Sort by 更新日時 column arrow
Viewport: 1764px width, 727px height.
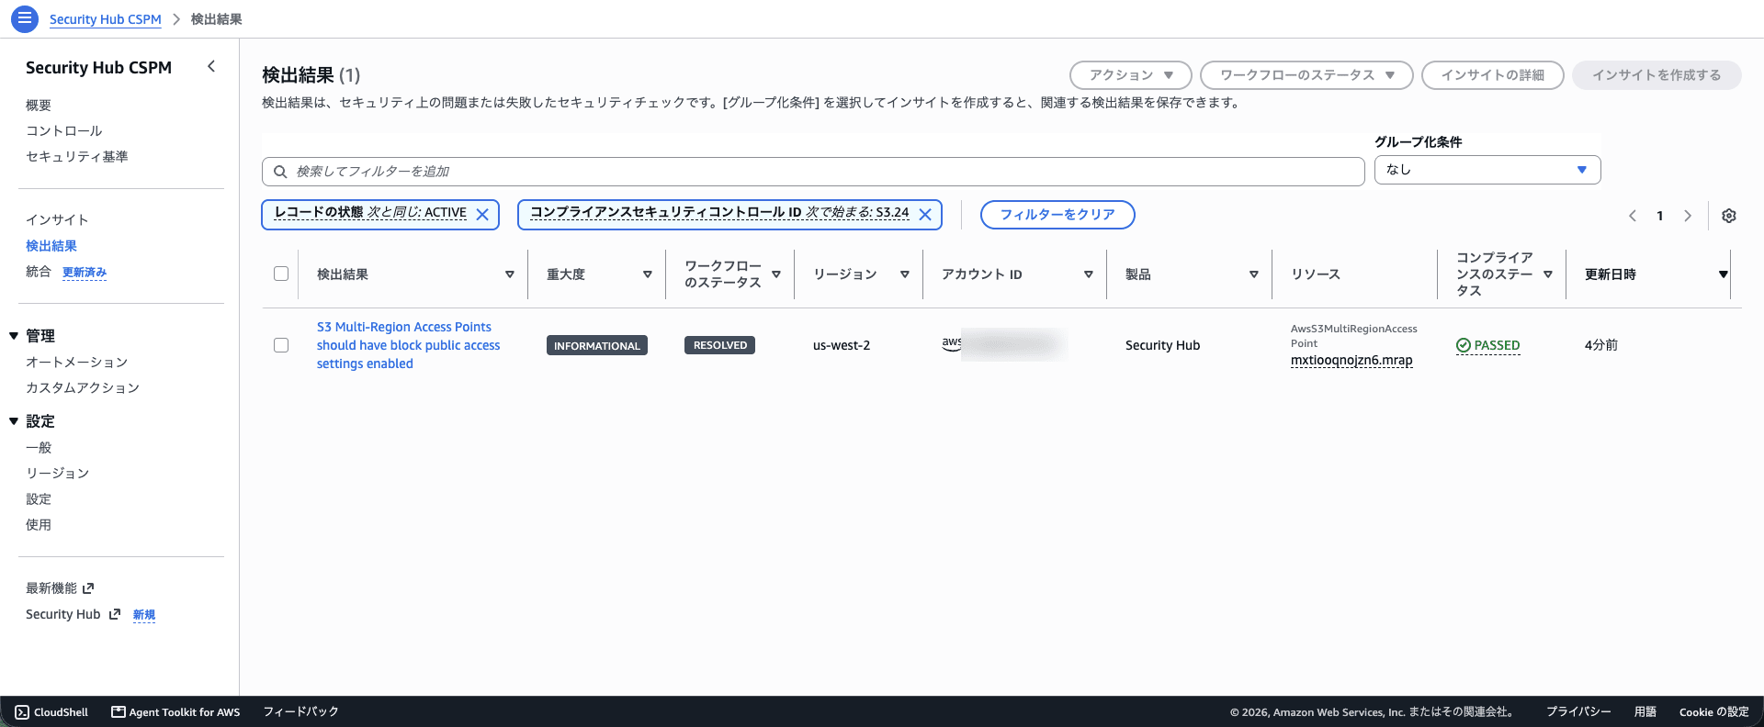click(1724, 274)
